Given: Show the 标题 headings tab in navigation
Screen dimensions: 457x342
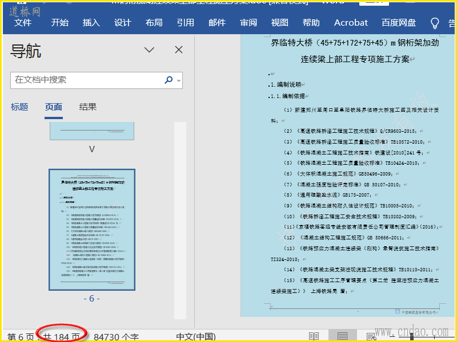Looking at the screenshot, I should point(19,107).
